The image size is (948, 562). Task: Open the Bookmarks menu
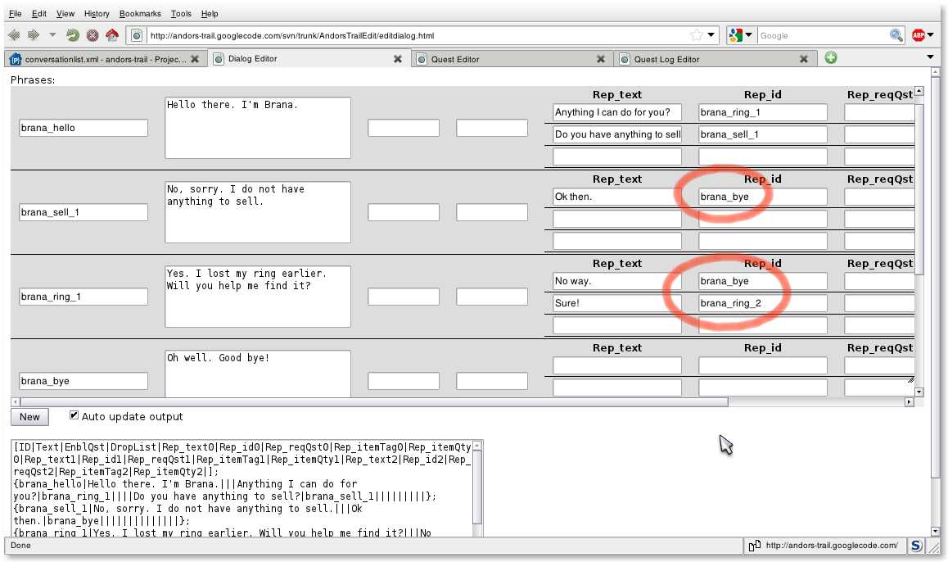(140, 14)
